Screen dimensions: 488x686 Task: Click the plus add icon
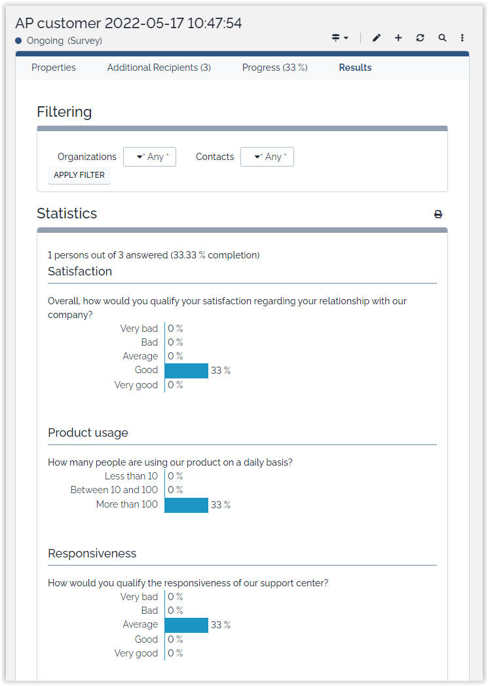pos(398,38)
